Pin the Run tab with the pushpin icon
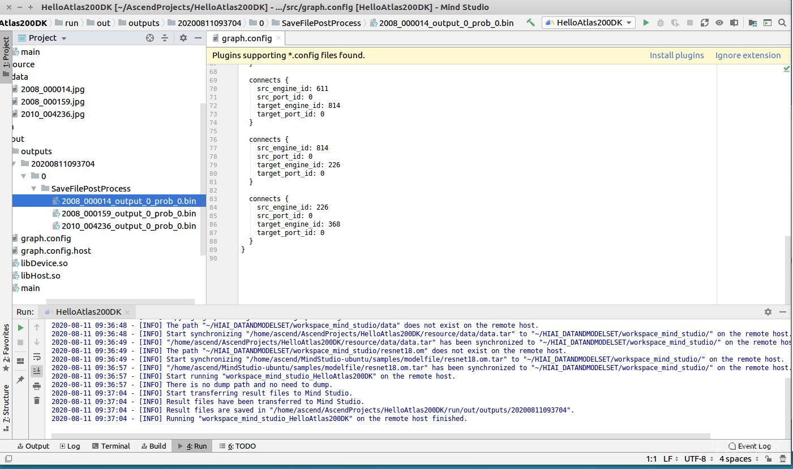The height and width of the screenshot is (469, 793). tap(21, 380)
